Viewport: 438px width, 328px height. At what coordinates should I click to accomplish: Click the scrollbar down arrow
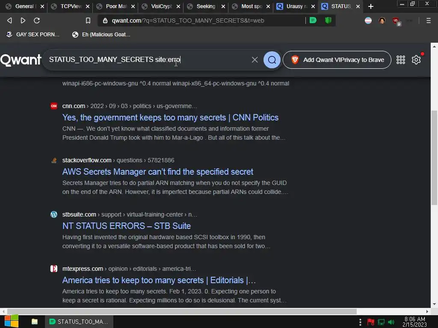tap(434, 304)
